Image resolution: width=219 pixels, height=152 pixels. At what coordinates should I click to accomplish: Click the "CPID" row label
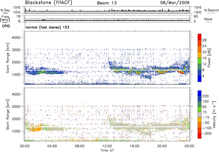pos(6,26)
